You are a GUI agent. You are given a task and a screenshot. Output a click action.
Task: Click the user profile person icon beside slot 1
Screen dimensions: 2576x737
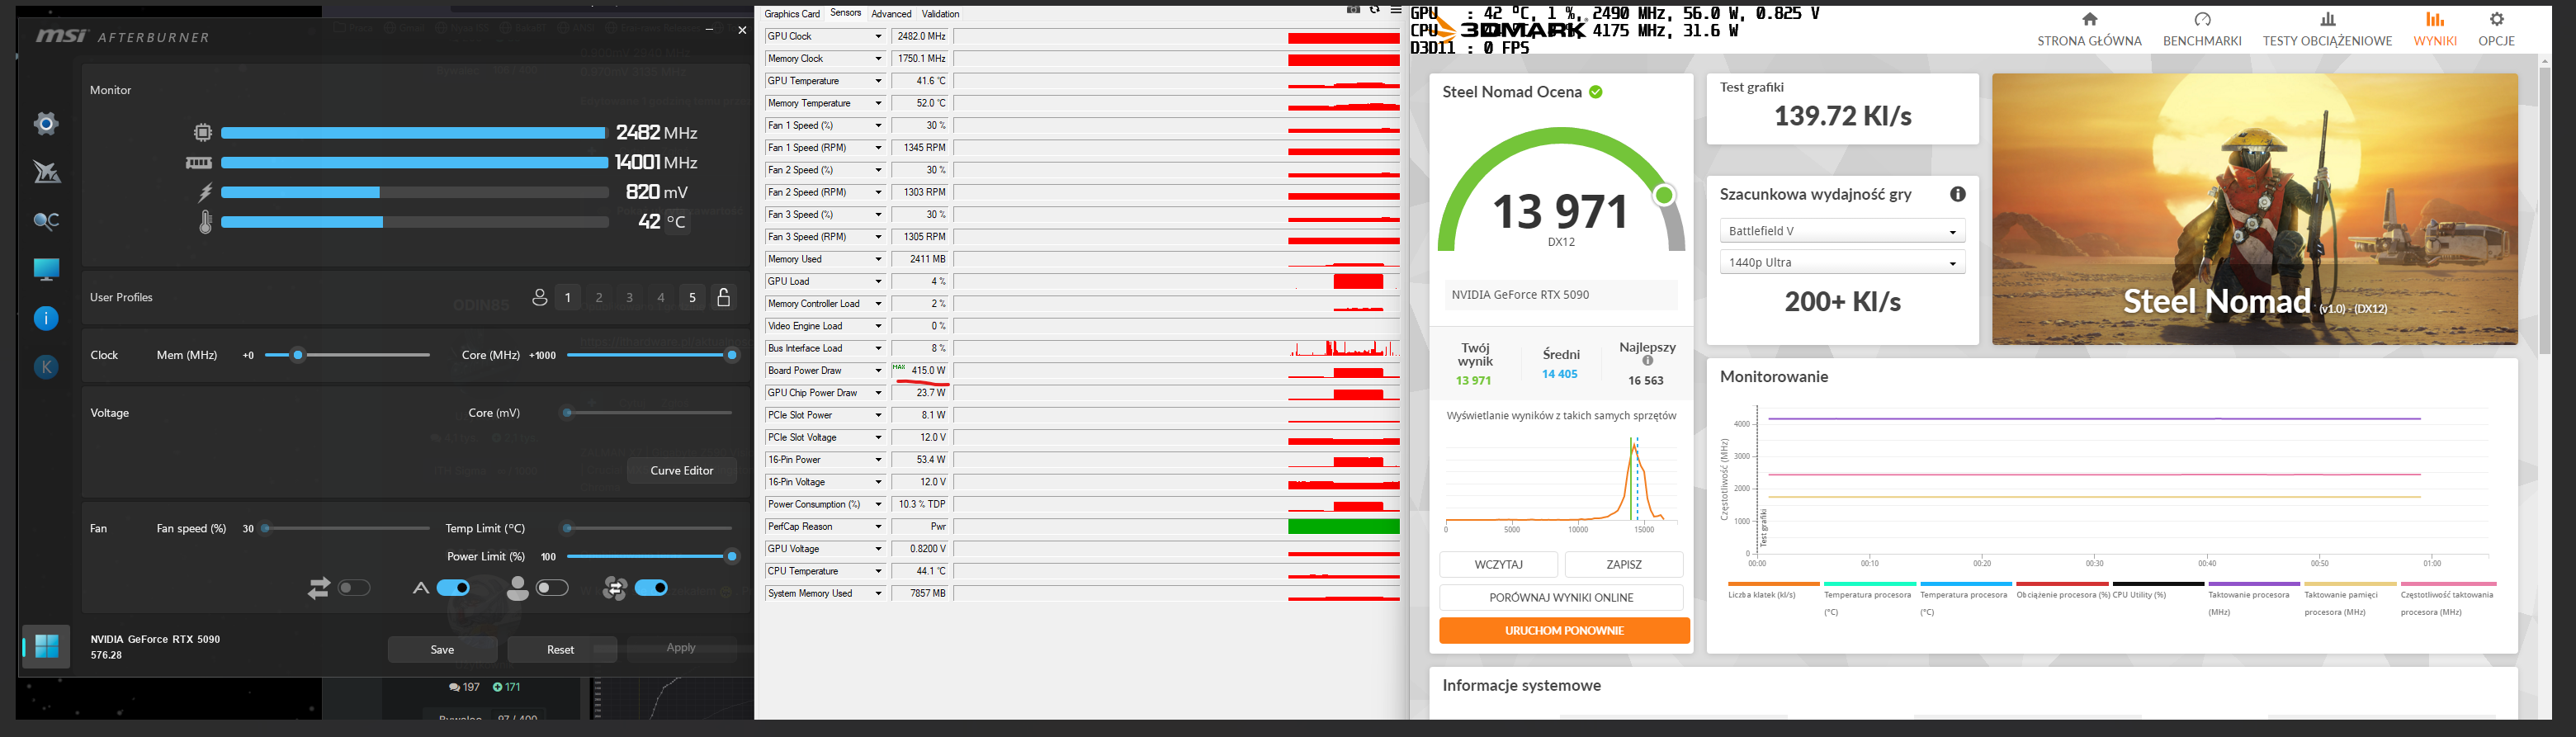pyautogui.click(x=539, y=297)
